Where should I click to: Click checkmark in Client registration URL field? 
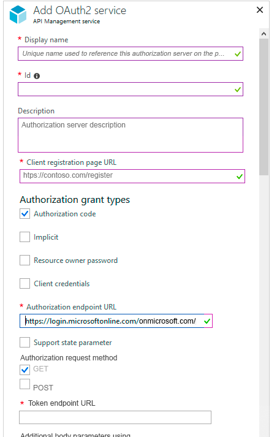tap(240, 177)
